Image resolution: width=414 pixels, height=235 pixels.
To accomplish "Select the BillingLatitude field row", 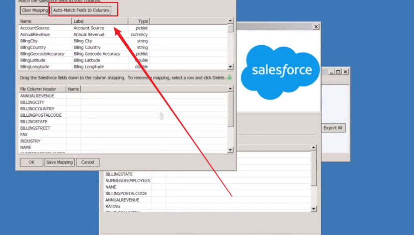I will [x=123, y=60].
